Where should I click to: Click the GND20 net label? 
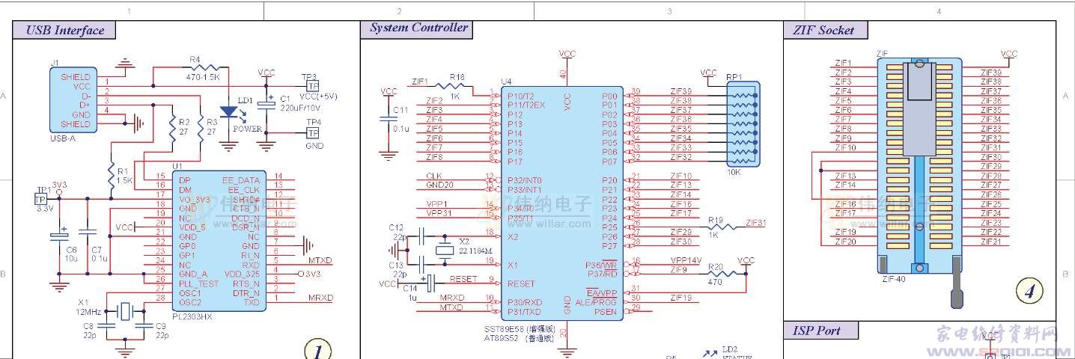pos(439,185)
